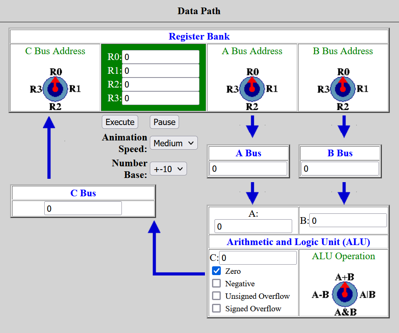This screenshot has width=399, height=333.
Task: Click the A Bus Address selector dial
Action: [x=252, y=89]
